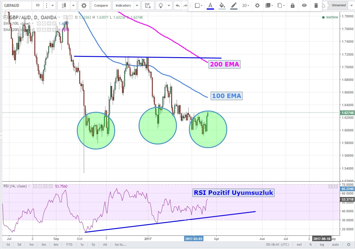Click the undo arrow
Viewport: 355px width, 249px height.
pyautogui.click(x=178, y=5)
